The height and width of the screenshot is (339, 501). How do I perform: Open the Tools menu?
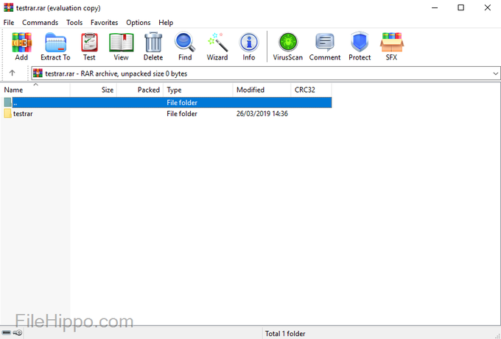point(74,23)
